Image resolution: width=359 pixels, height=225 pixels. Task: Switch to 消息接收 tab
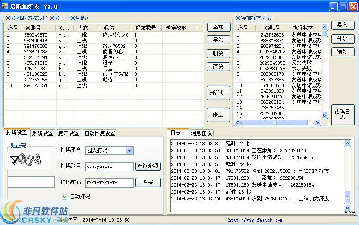[x=201, y=133]
